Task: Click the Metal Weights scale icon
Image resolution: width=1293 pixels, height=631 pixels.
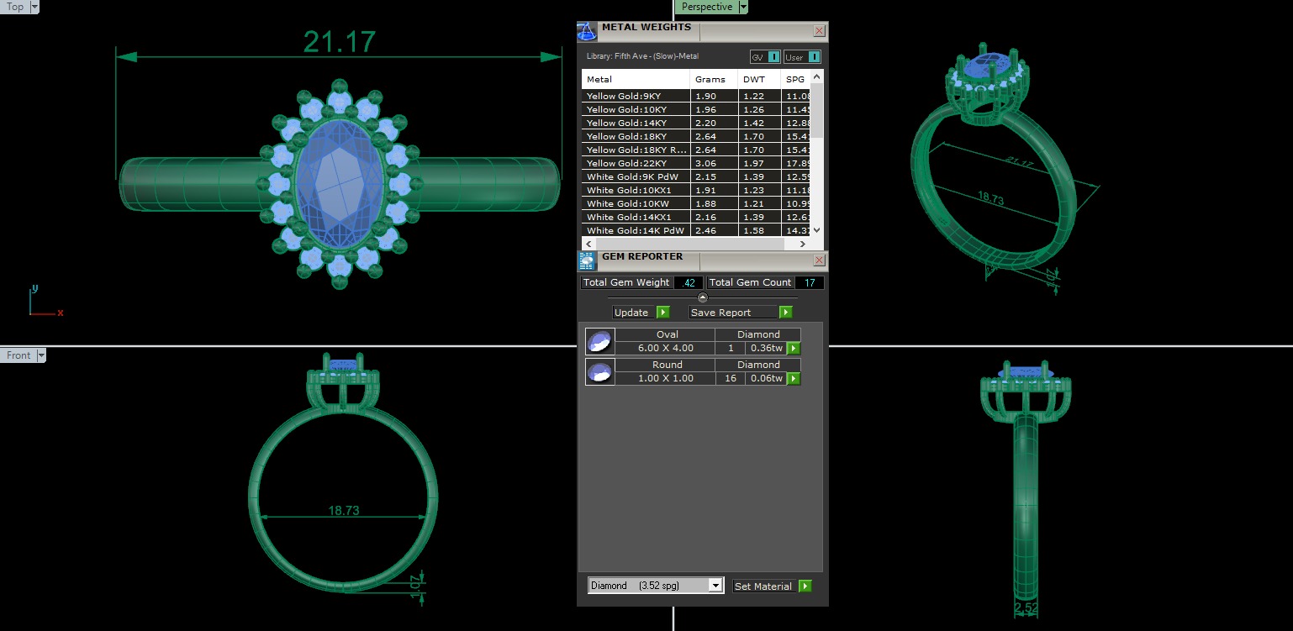Action: coord(587,32)
